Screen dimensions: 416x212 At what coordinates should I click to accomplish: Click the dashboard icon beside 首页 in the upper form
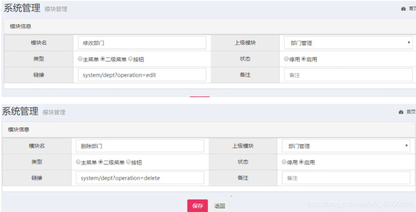(403, 9)
